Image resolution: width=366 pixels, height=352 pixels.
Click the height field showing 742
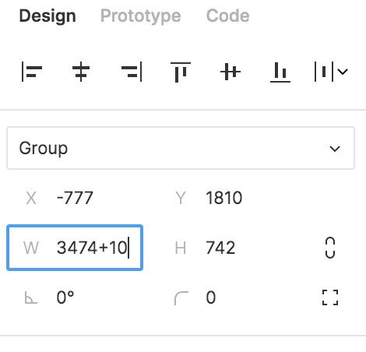click(220, 248)
